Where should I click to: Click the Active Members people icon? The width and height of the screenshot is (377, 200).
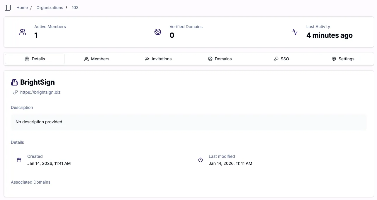coord(23,32)
